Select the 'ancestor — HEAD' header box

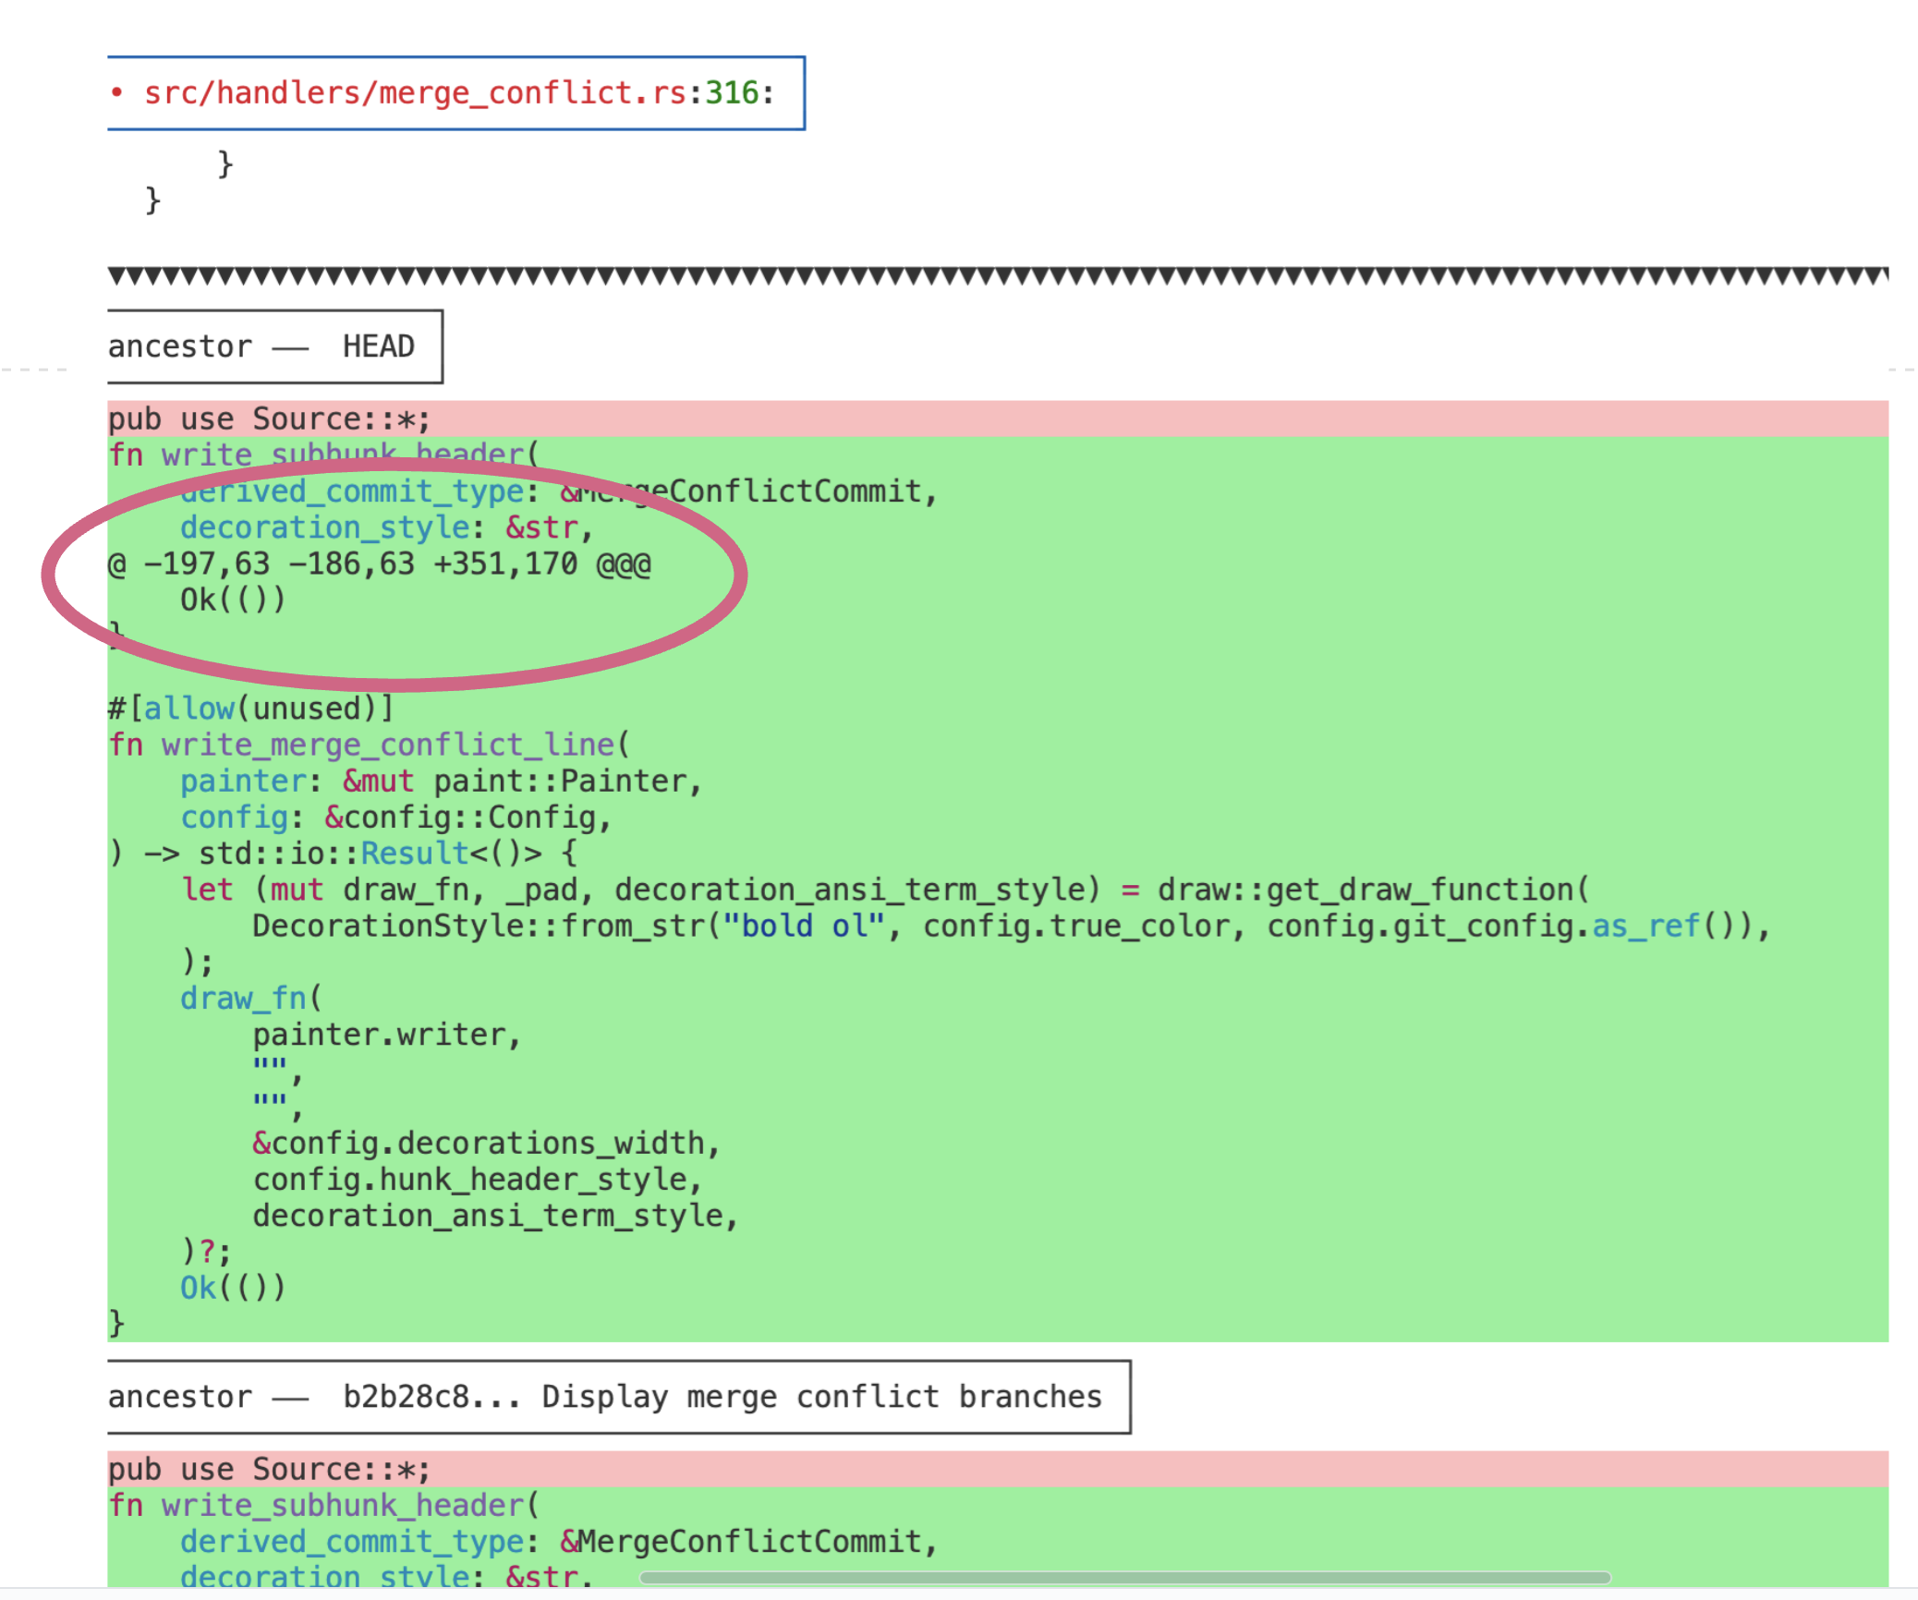(x=273, y=346)
